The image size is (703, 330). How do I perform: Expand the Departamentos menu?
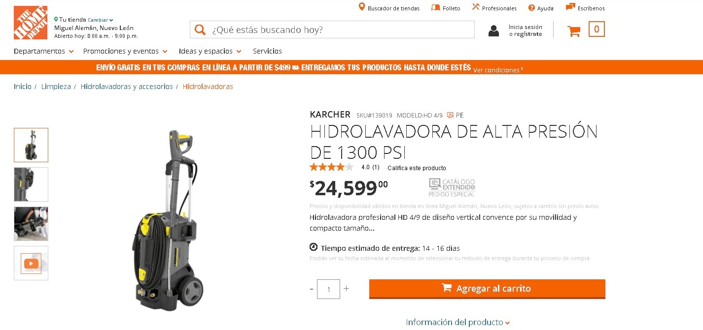44,51
